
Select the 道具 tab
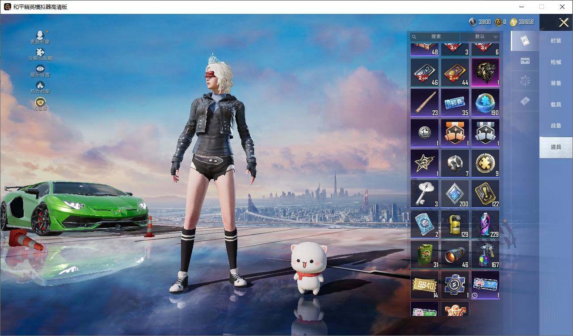pyautogui.click(x=556, y=147)
